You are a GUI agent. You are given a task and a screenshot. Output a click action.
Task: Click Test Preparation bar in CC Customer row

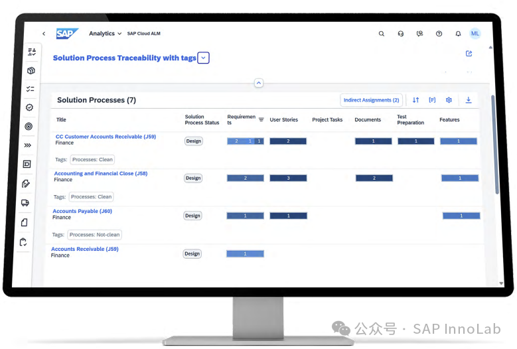click(415, 141)
